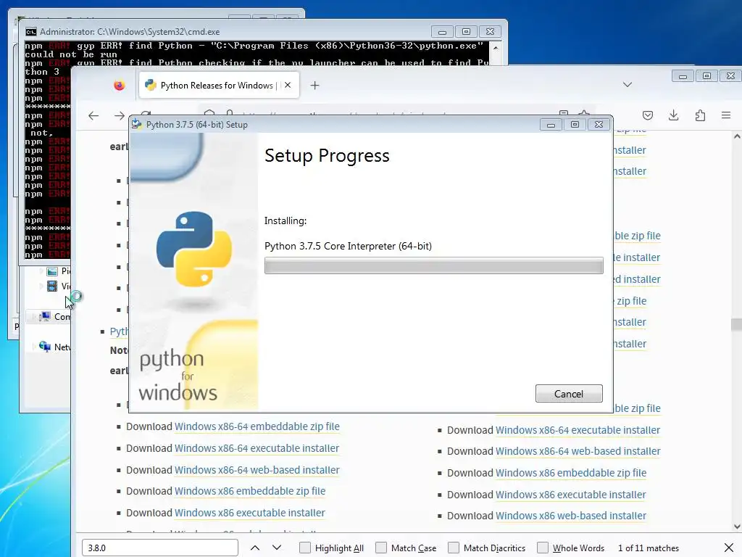
Task: Open Firefox downloads panel
Action: click(673, 115)
